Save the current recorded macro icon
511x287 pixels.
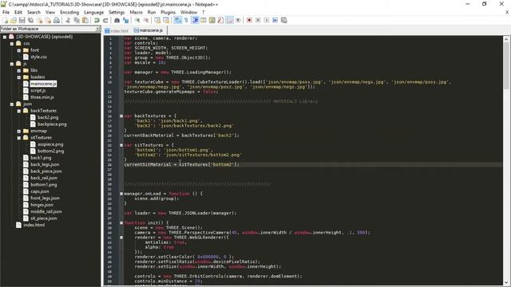pos(284,20)
